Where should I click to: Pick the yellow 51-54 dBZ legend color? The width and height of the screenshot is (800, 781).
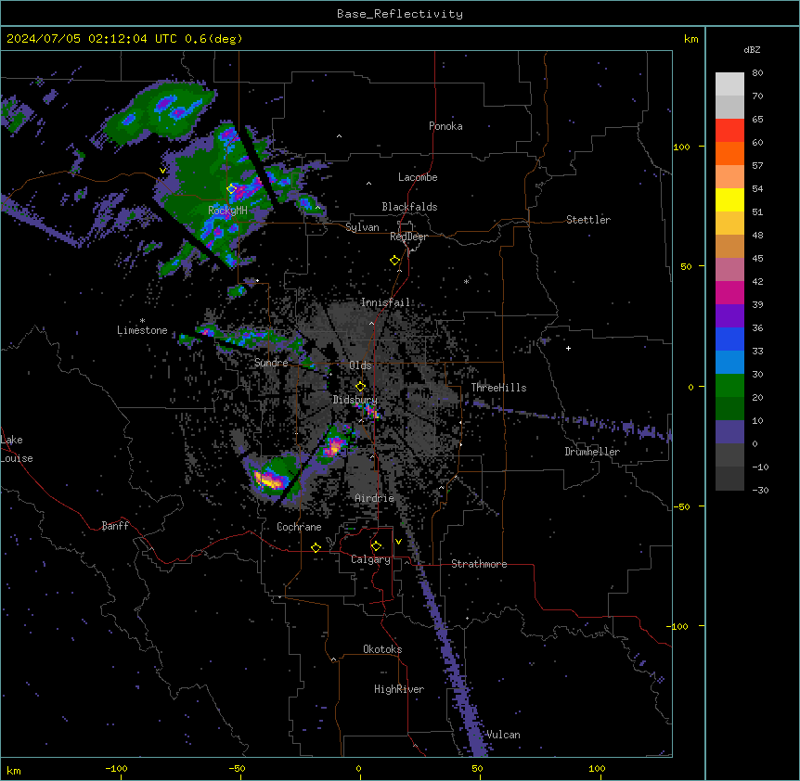(x=729, y=199)
